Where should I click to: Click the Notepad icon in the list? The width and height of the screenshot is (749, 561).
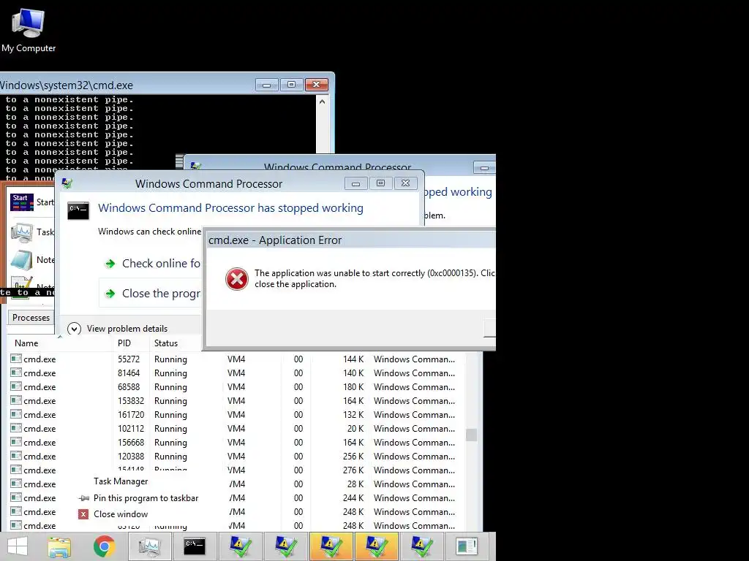tap(22, 260)
